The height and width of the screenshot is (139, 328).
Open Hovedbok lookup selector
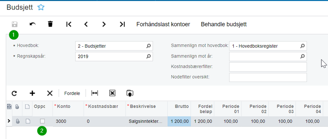click(x=149, y=46)
